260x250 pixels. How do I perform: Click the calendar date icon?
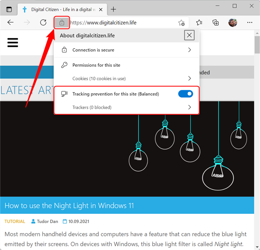point(65,221)
